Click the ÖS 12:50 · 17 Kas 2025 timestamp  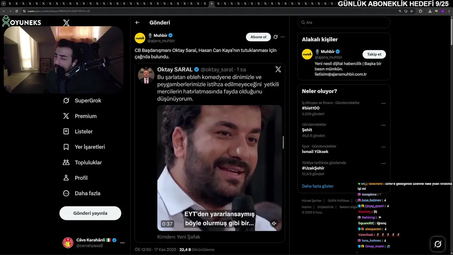pos(155,250)
